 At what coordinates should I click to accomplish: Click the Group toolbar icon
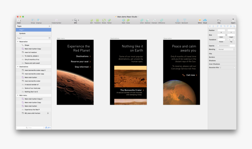tap(33, 20)
